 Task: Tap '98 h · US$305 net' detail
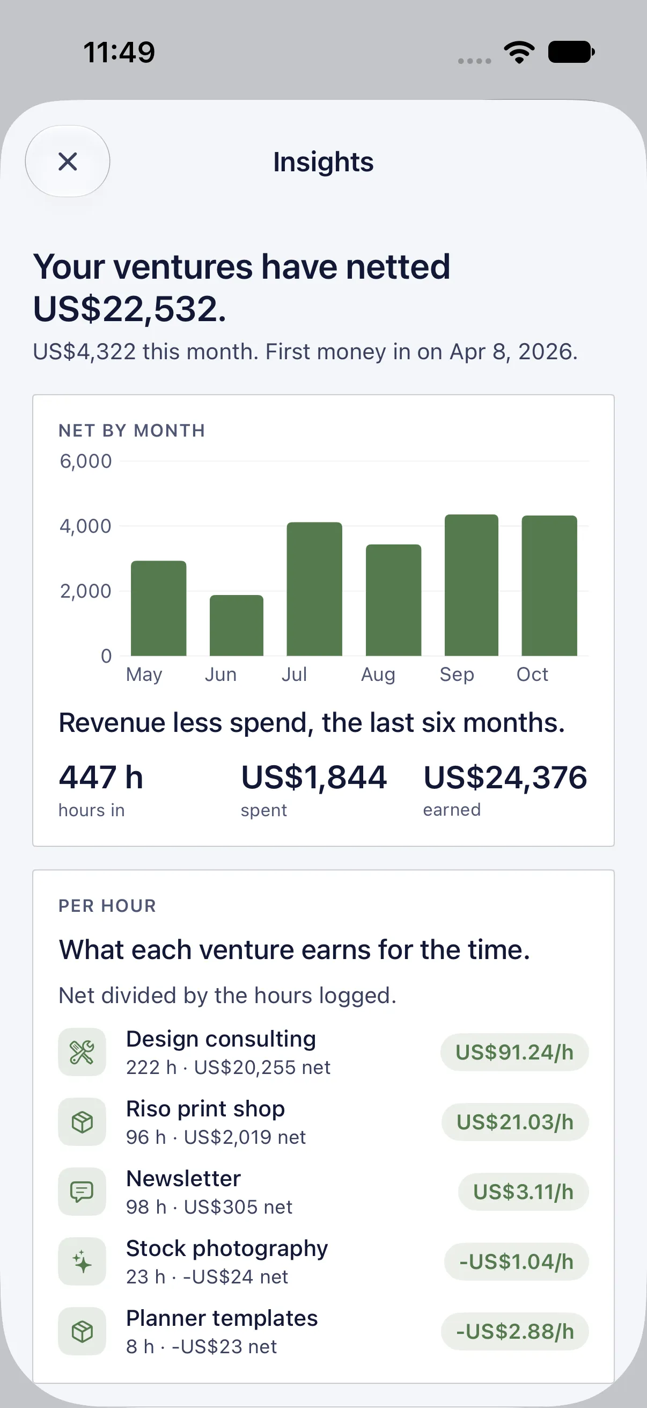point(209,1207)
